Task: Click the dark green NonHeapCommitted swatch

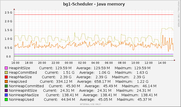Action: (6, 86)
